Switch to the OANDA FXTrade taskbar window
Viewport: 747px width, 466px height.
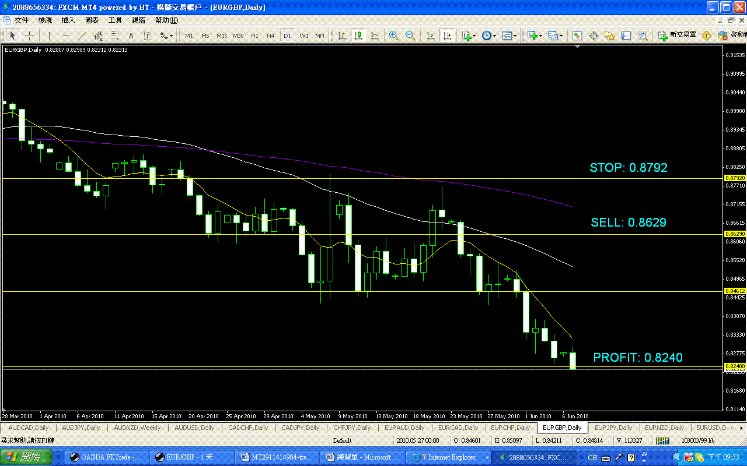tap(105, 457)
